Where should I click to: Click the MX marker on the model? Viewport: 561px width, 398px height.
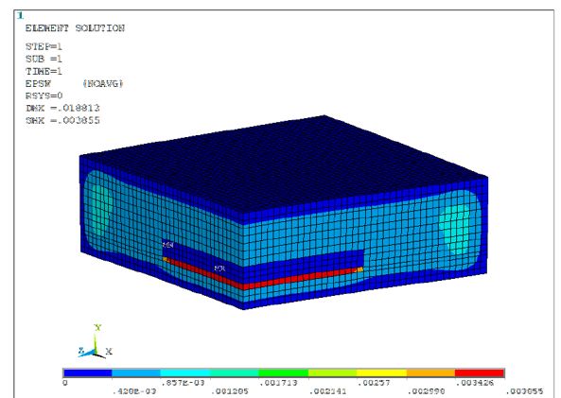click(x=219, y=268)
